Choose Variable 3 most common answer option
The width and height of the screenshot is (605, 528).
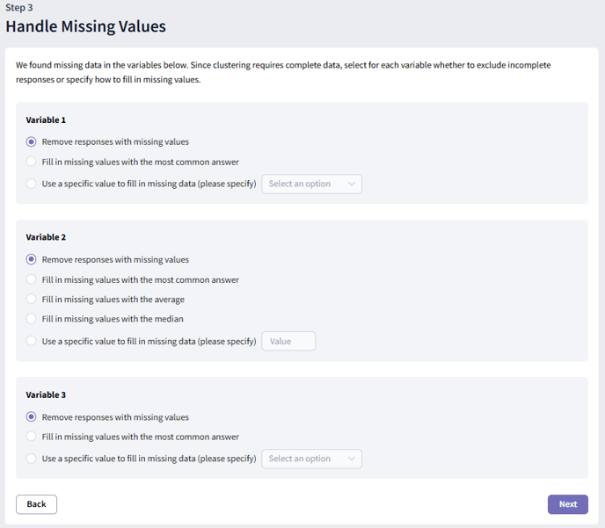click(x=32, y=437)
